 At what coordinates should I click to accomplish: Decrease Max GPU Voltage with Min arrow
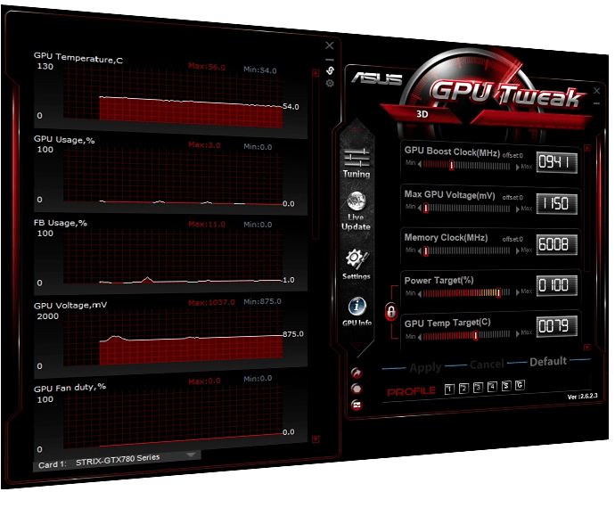[420, 208]
